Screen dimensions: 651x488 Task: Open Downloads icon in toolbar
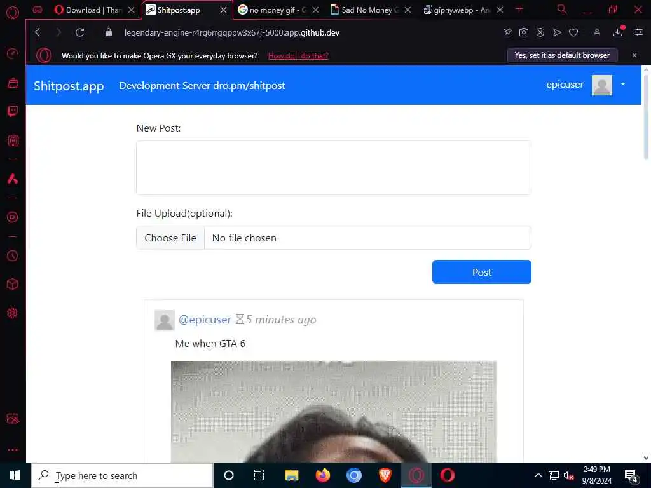tap(618, 32)
